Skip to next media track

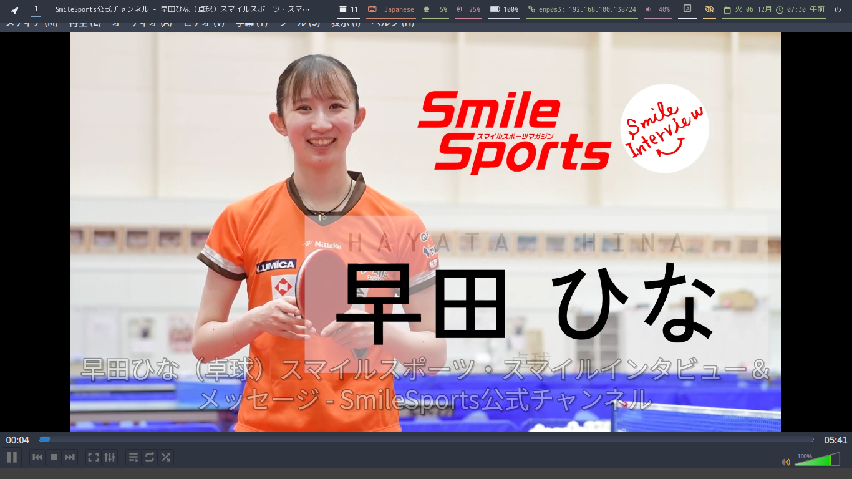coord(70,457)
